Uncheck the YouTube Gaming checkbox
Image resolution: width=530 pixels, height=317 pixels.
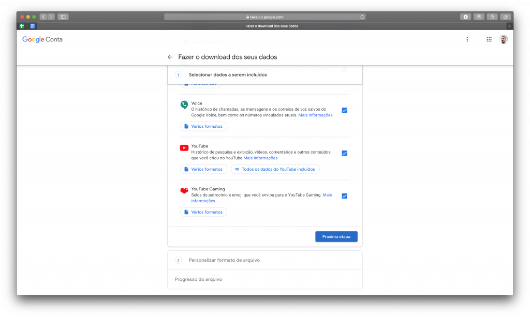coord(344,196)
